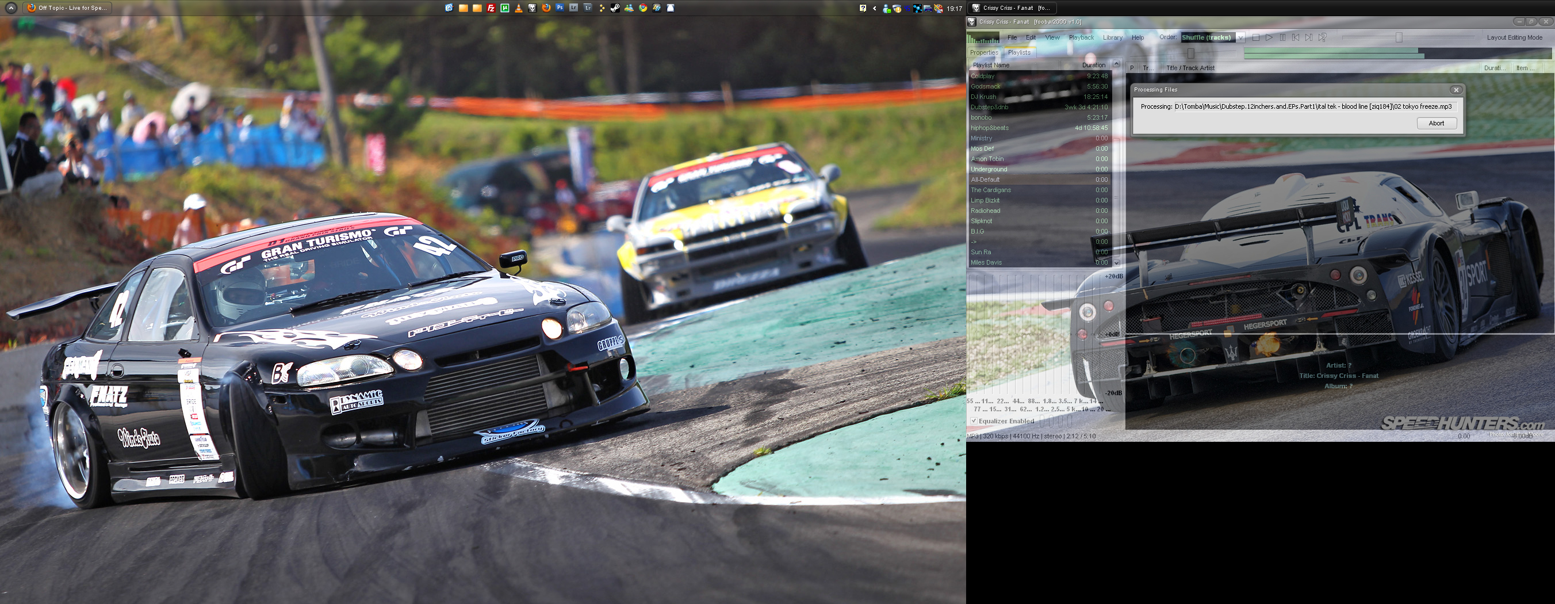Image resolution: width=1555 pixels, height=604 pixels.
Task: Launch Firefox from the quick launch bar
Action: pyautogui.click(x=546, y=8)
